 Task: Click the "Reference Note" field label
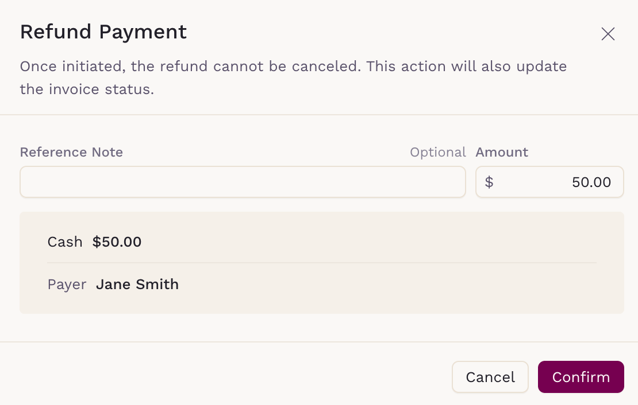[x=71, y=152]
